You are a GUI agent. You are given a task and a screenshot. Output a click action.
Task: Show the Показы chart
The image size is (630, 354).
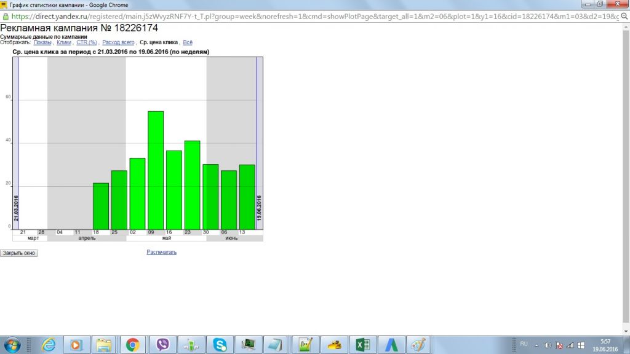(42, 42)
